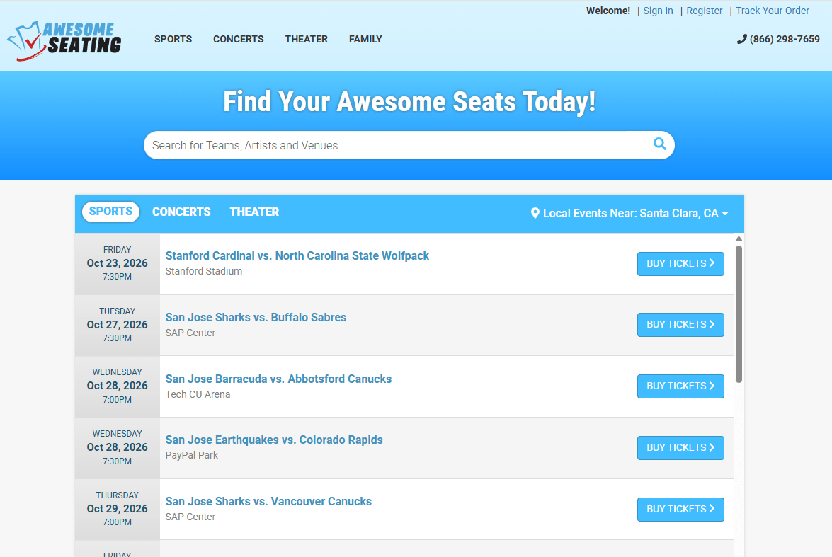Buy tickets for Earthquakes vs. Colorado Rapids
Image resolution: width=832 pixels, height=557 pixels.
click(680, 448)
